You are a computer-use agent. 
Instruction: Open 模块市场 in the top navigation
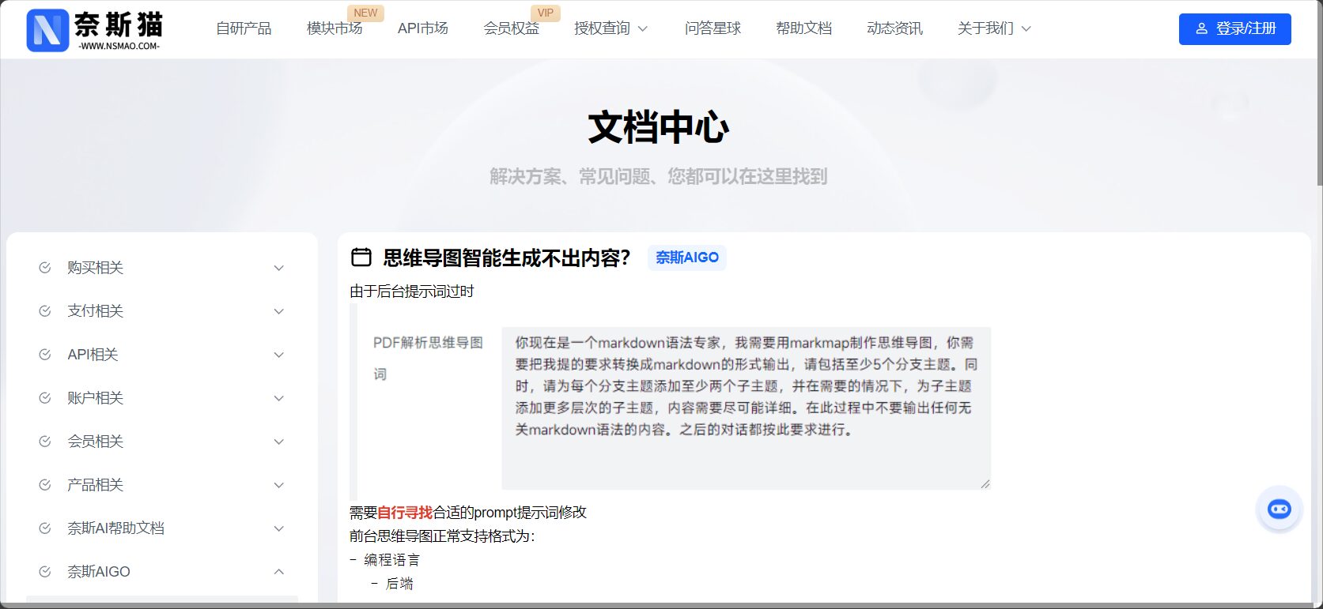click(x=335, y=28)
